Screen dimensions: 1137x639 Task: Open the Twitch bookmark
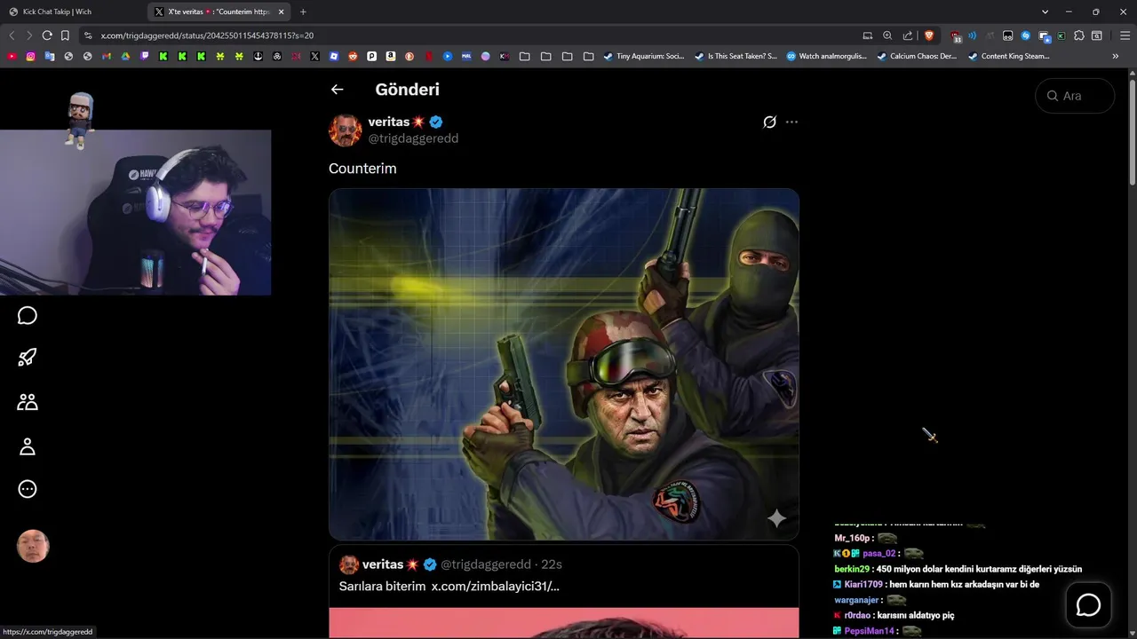pyautogui.click(x=145, y=56)
